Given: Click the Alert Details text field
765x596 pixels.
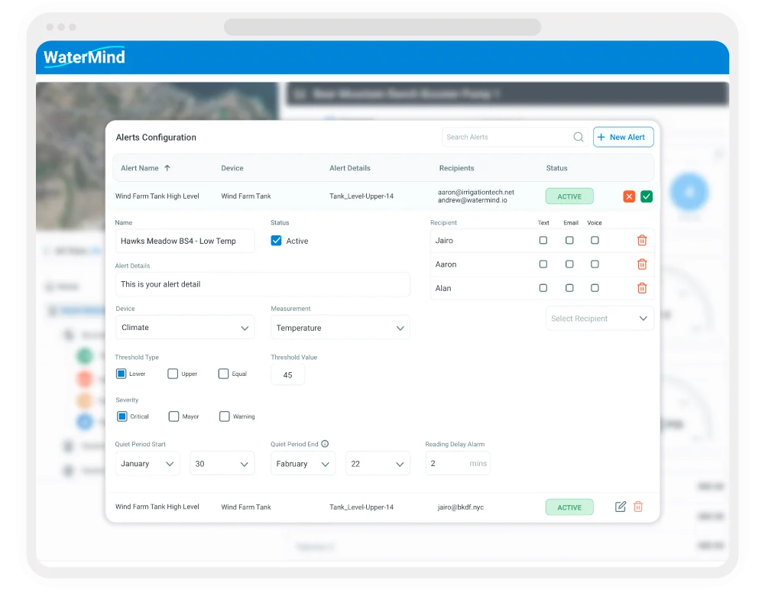Looking at the screenshot, I should pos(262,284).
